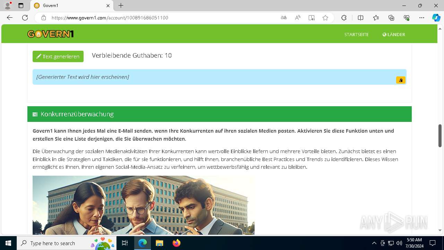Switch to the Govern1 browser tab
The image size is (444, 250).
pos(72,6)
